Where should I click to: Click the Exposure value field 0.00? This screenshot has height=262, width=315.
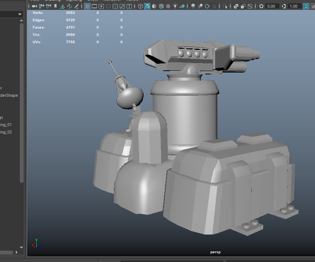pyautogui.click(x=271, y=6)
